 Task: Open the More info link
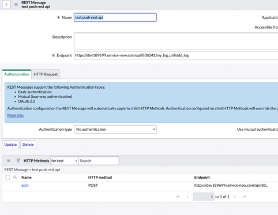tap(16, 115)
